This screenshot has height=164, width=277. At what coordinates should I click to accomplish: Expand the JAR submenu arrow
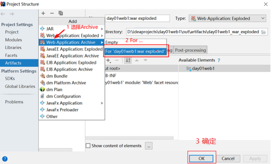[102, 29]
